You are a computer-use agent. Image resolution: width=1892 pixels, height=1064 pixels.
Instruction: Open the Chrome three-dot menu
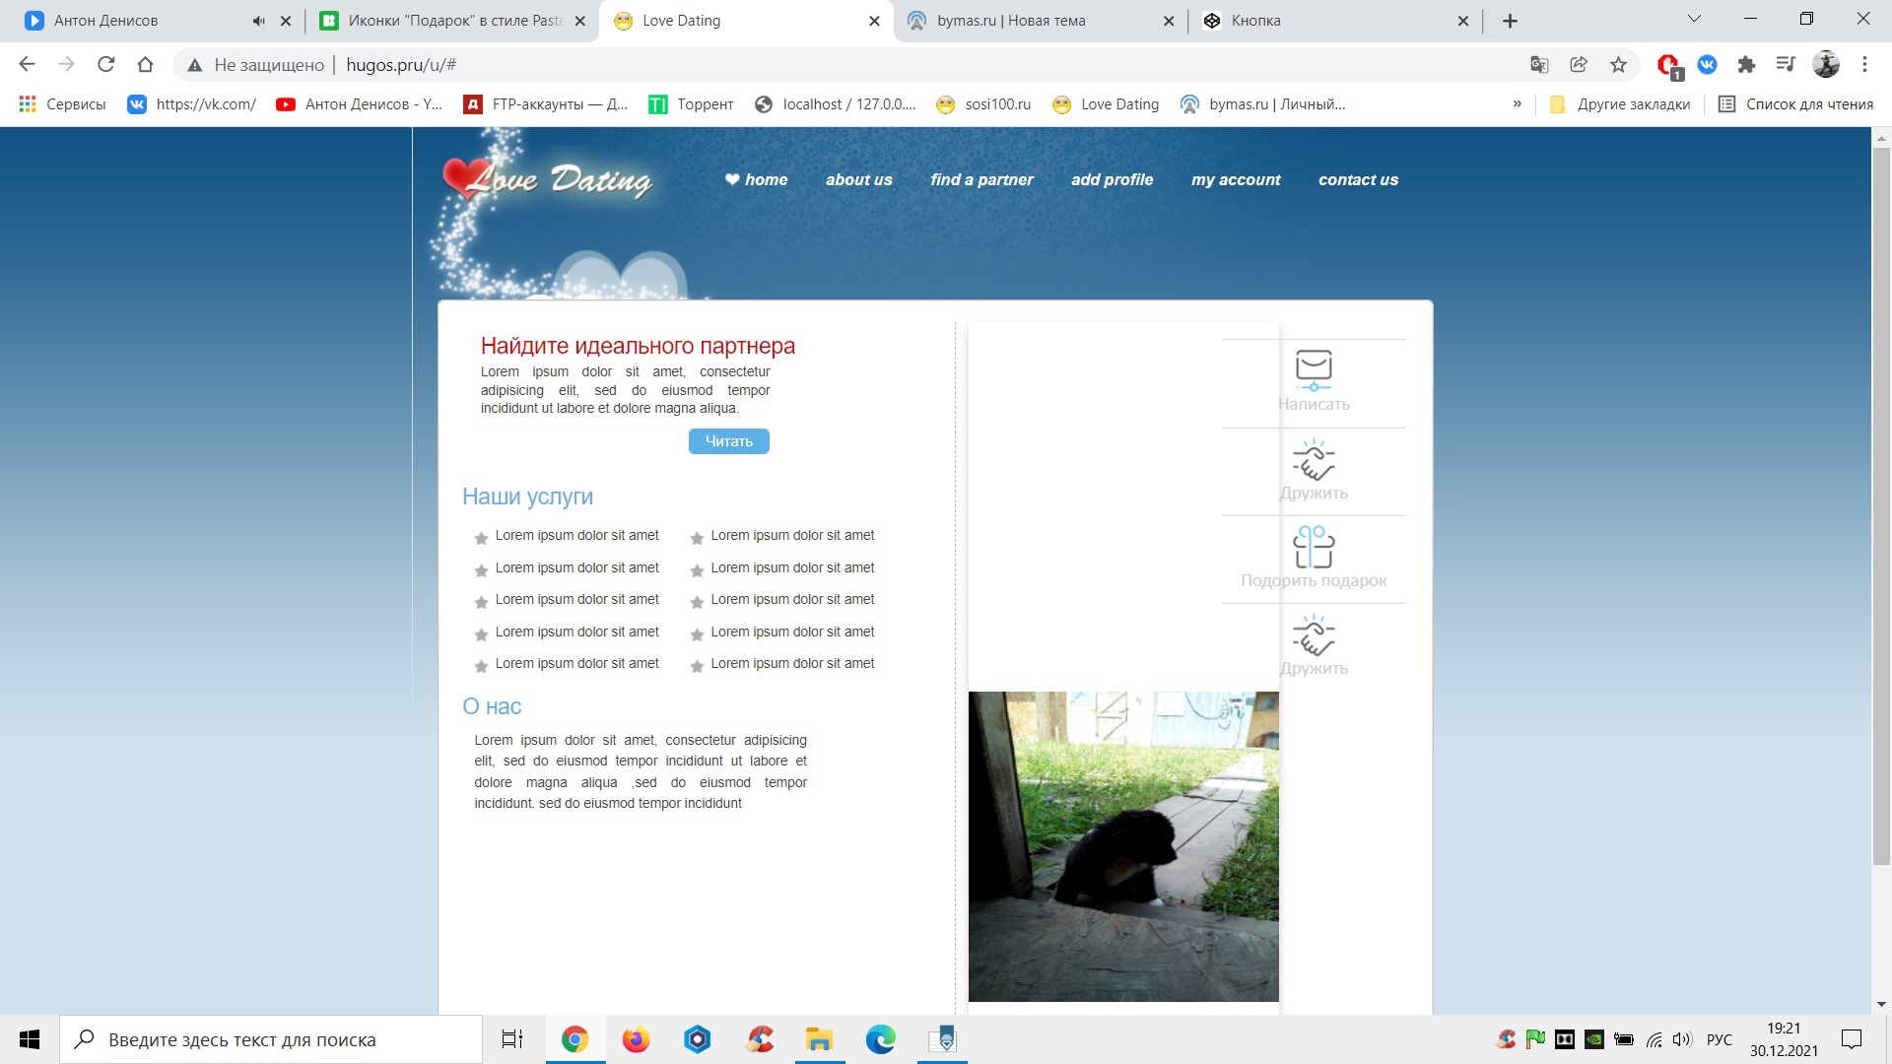(x=1864, y=65)
